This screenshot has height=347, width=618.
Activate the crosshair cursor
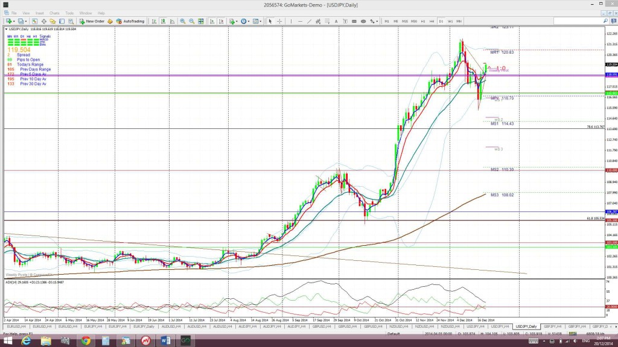(279, 21)
